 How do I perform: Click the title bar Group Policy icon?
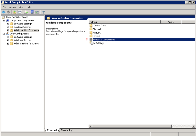(3, 2)
